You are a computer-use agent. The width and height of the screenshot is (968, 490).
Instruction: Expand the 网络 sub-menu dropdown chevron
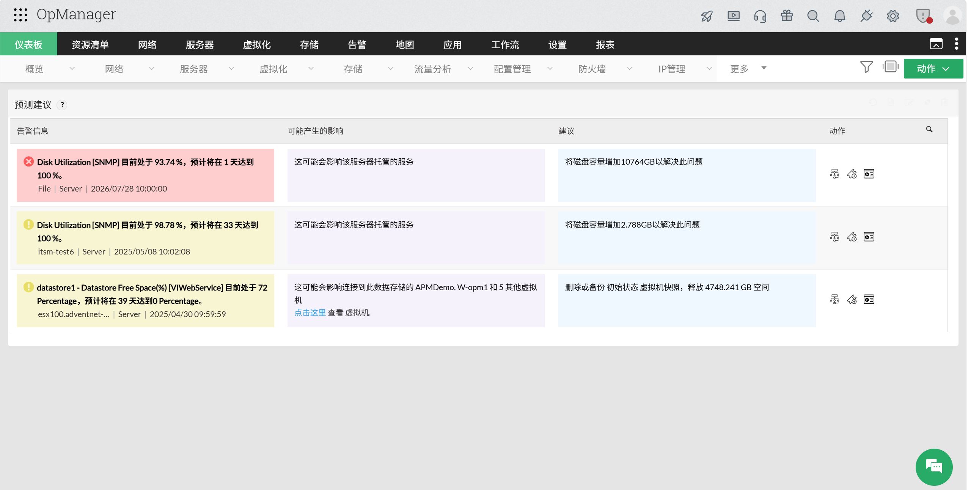(x=151, y=69)
